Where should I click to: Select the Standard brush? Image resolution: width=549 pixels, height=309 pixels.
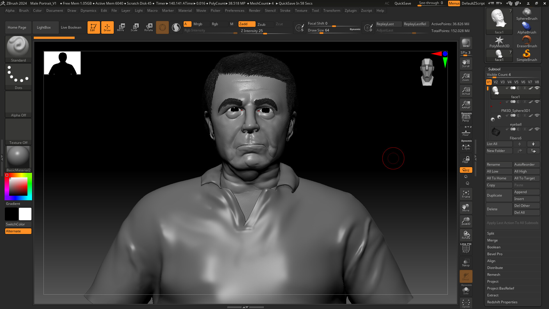point(18,46)
